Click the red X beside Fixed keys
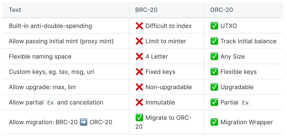Image resolution: width=287 pixels, height=138 pixels. (139, 72)
